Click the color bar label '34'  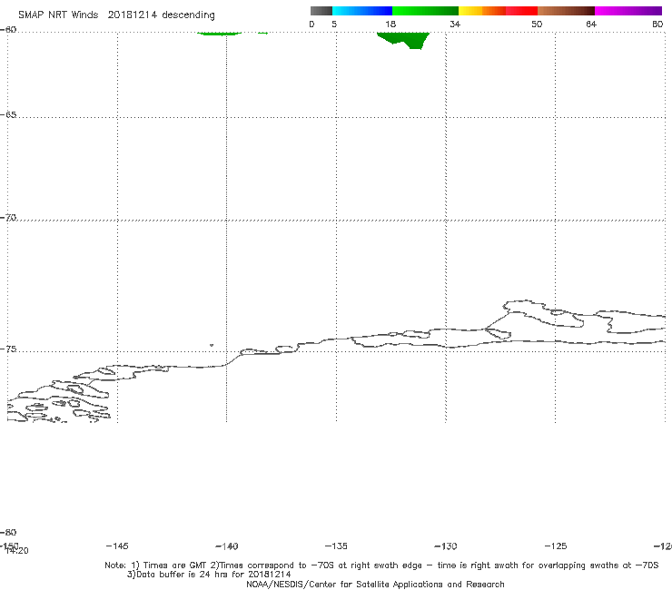455,25
